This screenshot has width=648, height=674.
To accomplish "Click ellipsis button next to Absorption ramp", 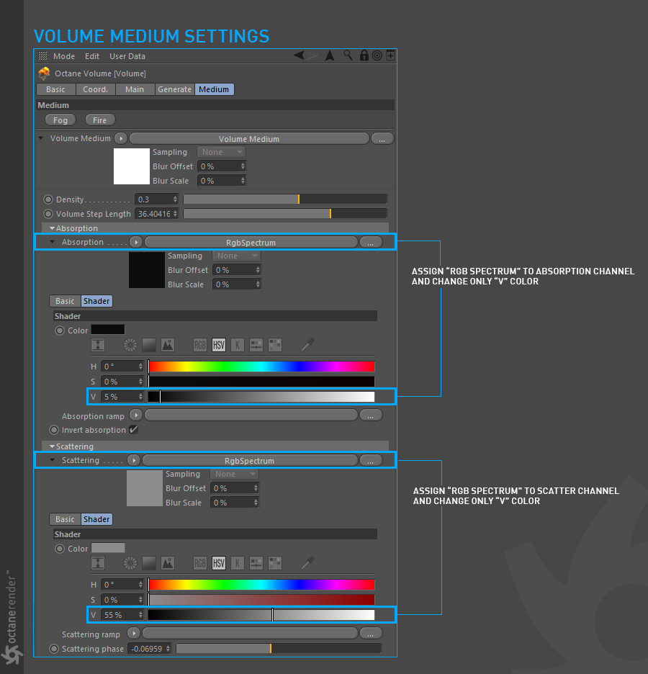I will coord(370,415).
